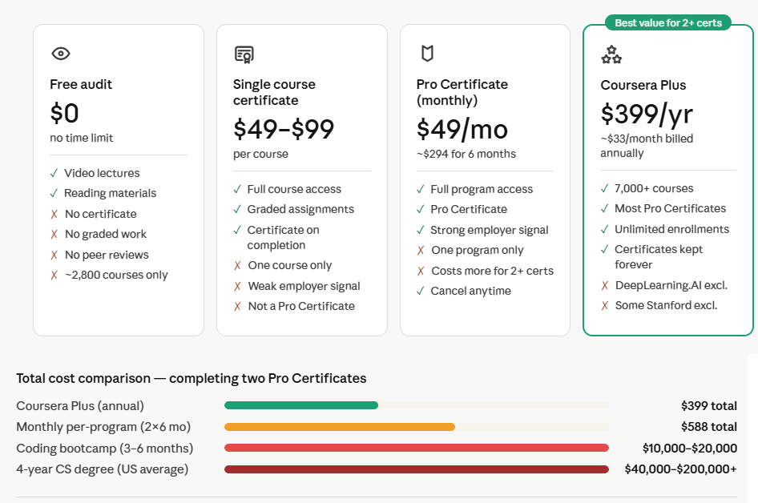Image resolution: width=758 pixels, height=503 pixels.
Task: Click '~$294 for 6 months' caption
Action: (466, 154)
